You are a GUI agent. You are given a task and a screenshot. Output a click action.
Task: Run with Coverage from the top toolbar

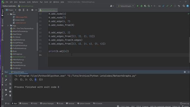pos(145,6)
